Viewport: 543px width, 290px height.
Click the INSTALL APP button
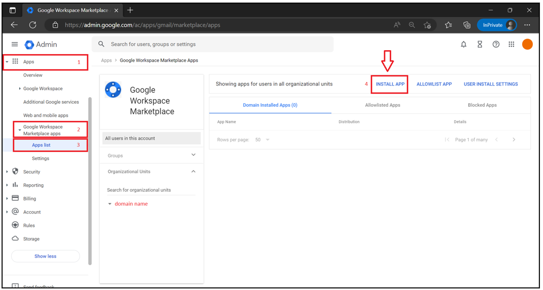coord(390,84)
